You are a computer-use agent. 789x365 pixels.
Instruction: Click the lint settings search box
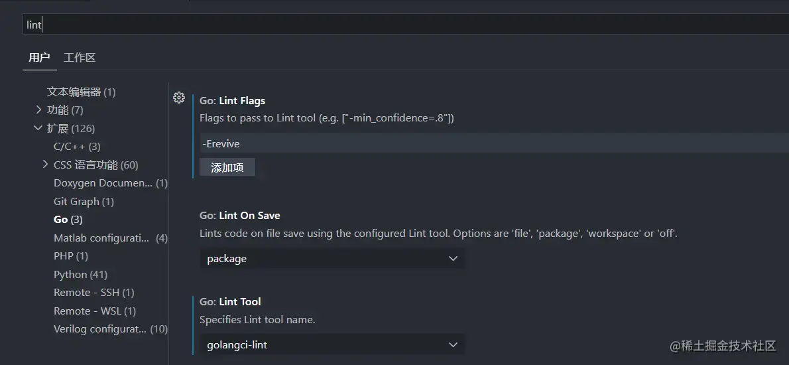coord(398,25)
